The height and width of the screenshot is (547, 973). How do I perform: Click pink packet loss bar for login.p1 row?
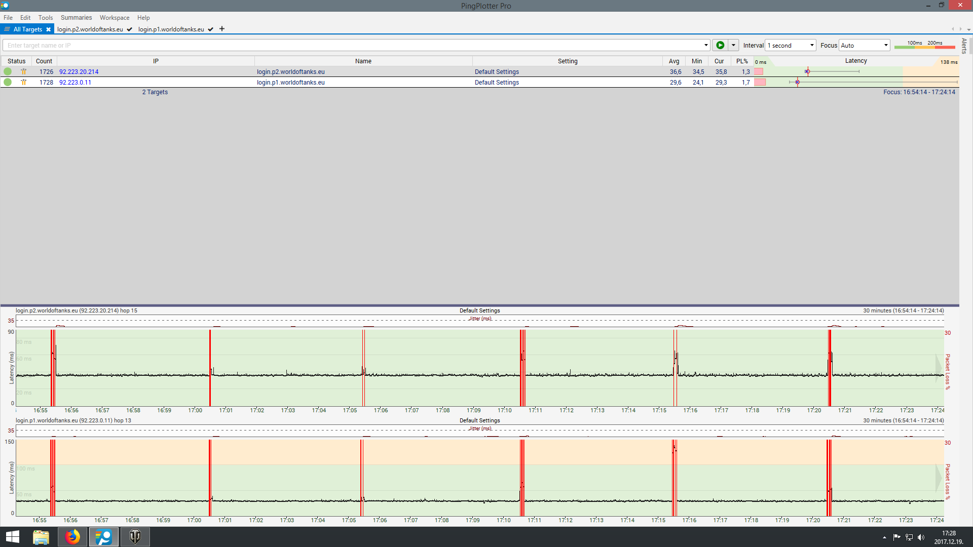[x=760, y=82]
